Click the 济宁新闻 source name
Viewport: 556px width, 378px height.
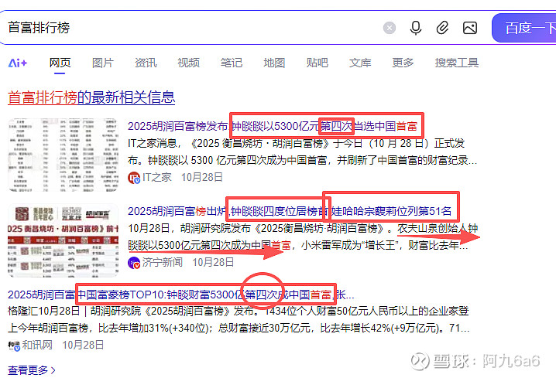(163, 262)
